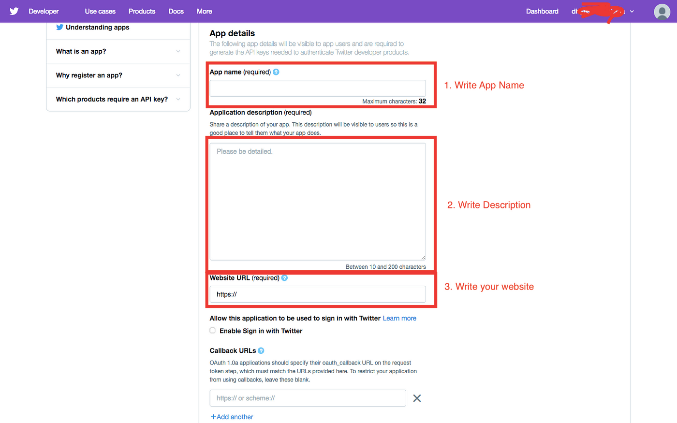Focus the Website URL input field

[x=318, y=294]
